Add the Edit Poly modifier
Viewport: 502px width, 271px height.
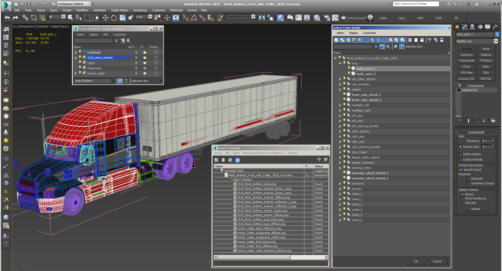486,79
